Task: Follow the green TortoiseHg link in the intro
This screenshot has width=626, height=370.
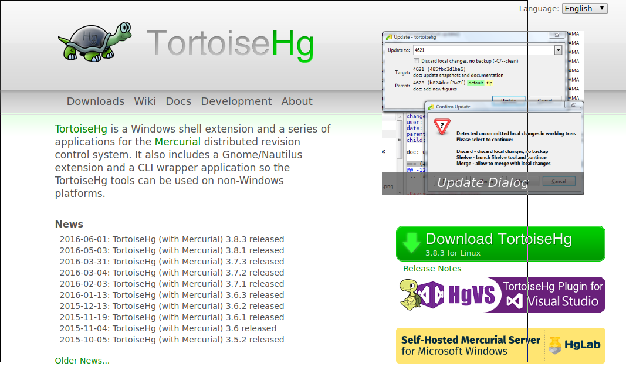Action: 81,129
